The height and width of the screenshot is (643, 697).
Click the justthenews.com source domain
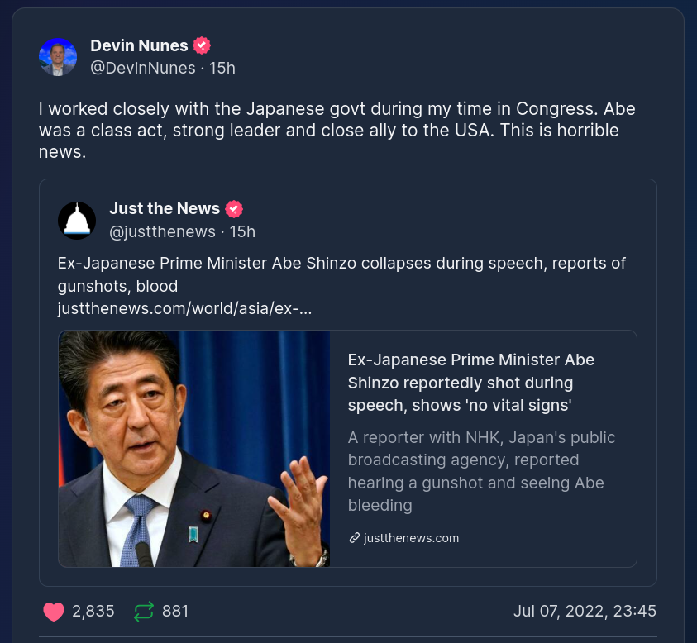pyautogui.click(x=411, y=538)
